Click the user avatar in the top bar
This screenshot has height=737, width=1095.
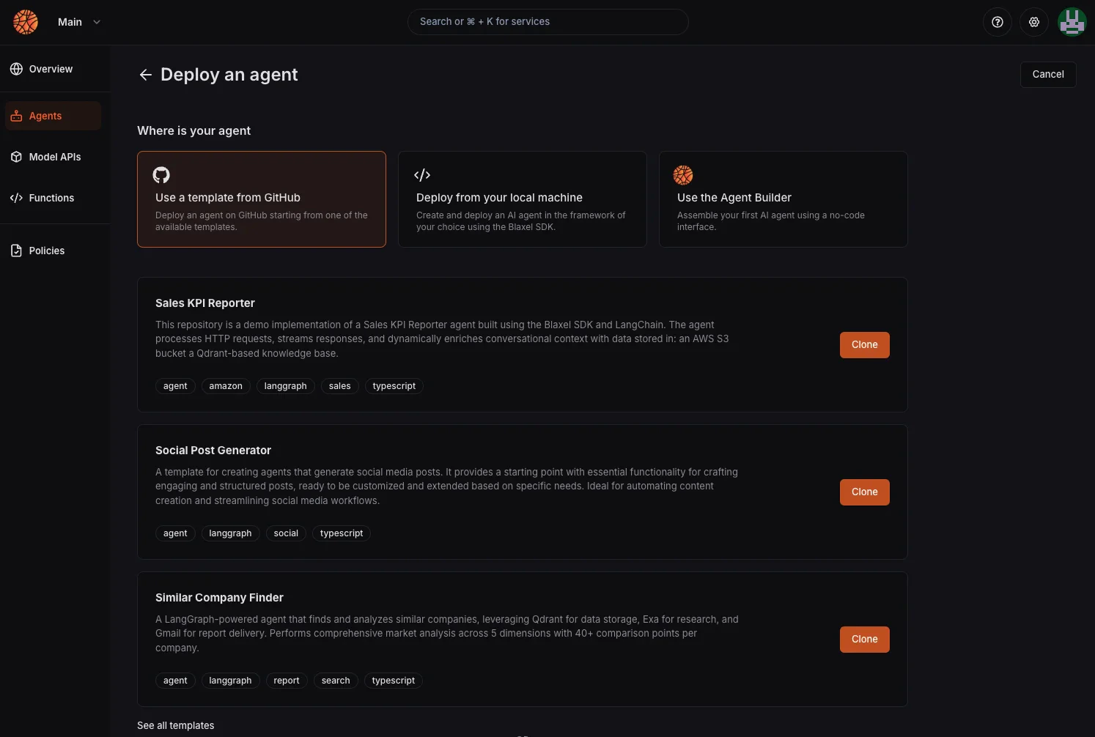tap(1072, 22)
